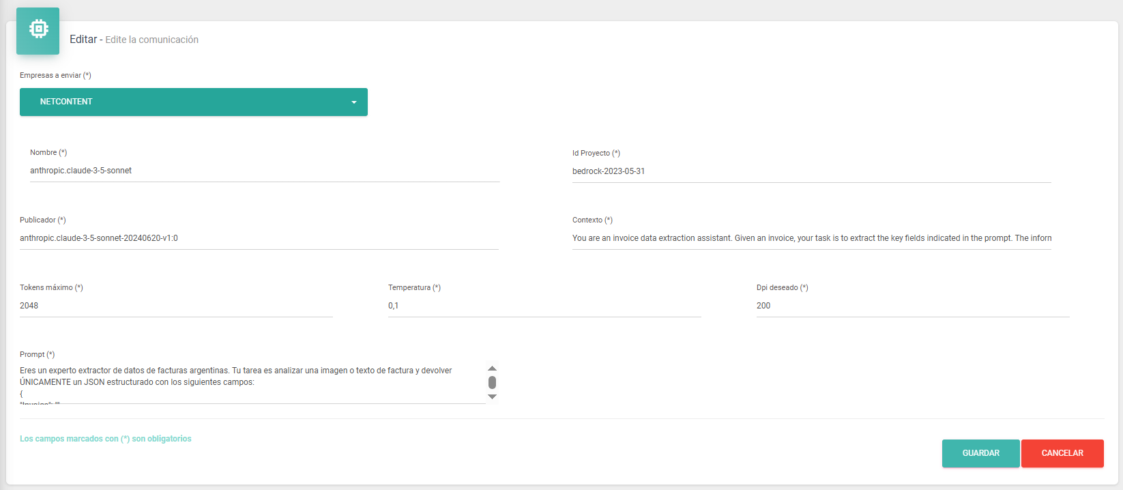Select the Tokens máximo field
The width and height of the screenshot is (1123, 490).
click(x=176, y=306)
